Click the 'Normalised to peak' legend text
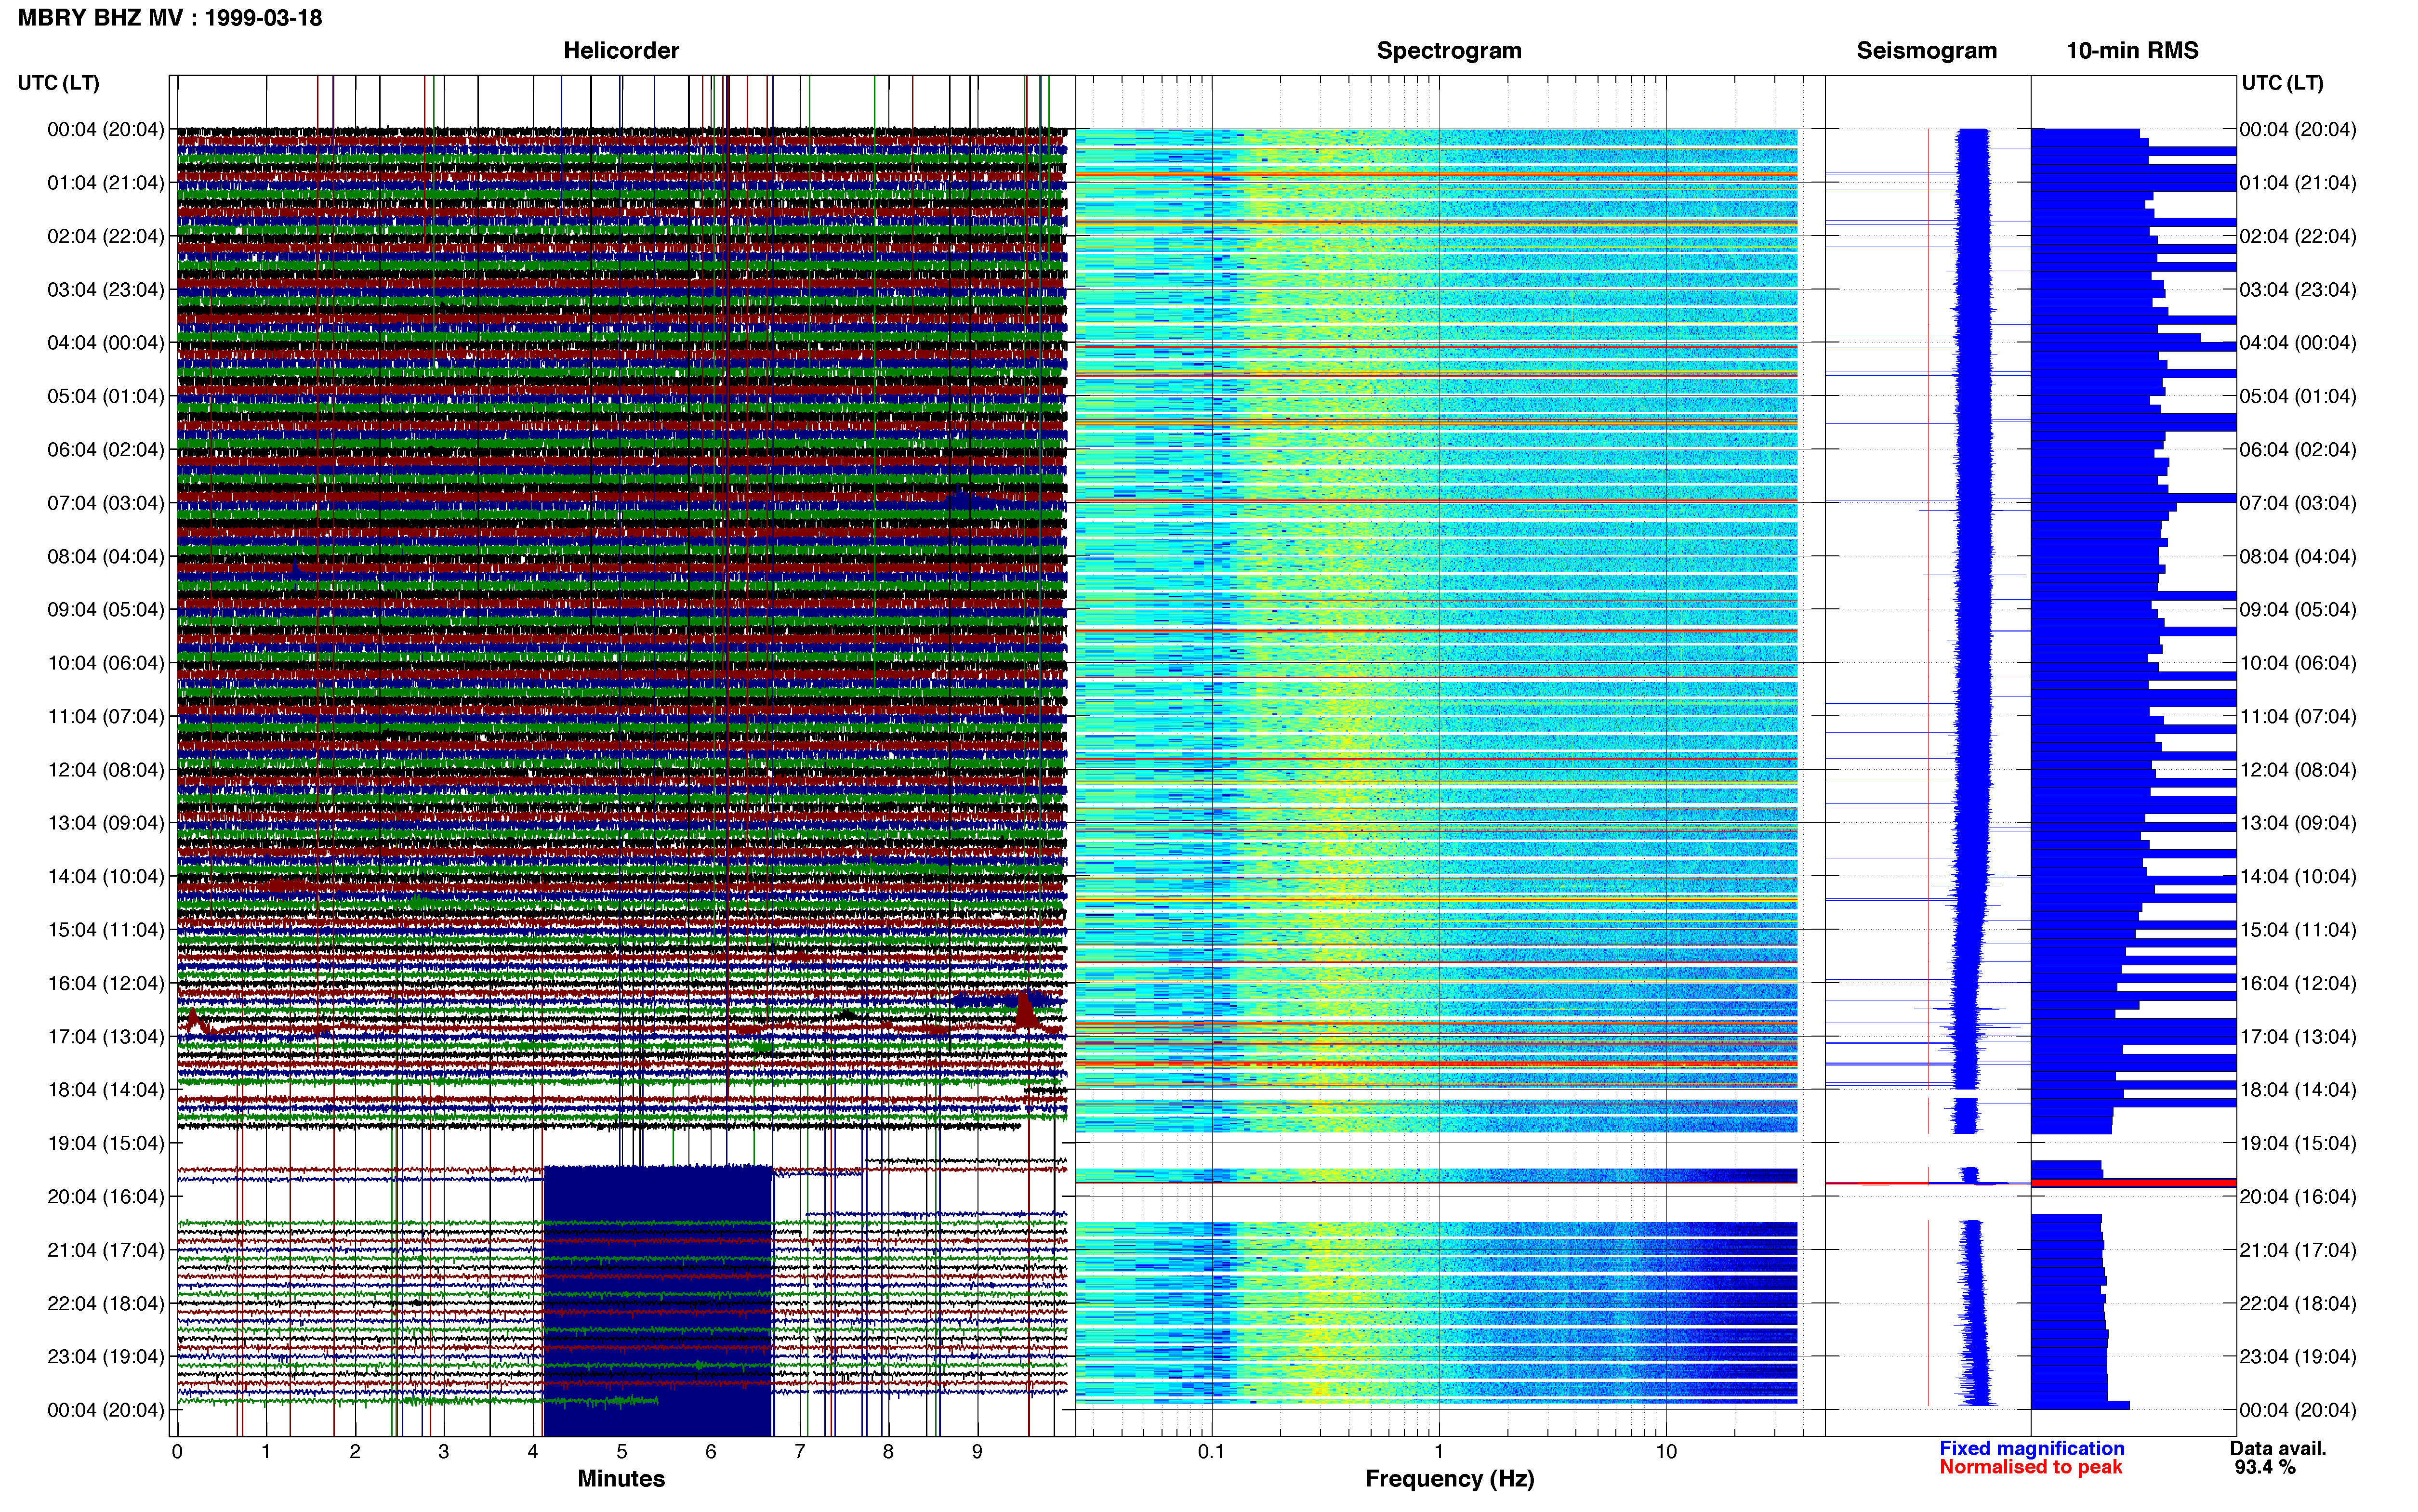 pyautogui.click(x=2030, y=1467)
